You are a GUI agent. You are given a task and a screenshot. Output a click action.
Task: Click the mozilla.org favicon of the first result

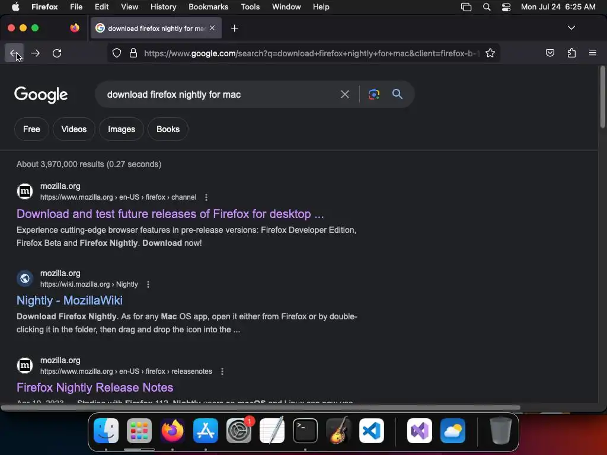[25, 191]
